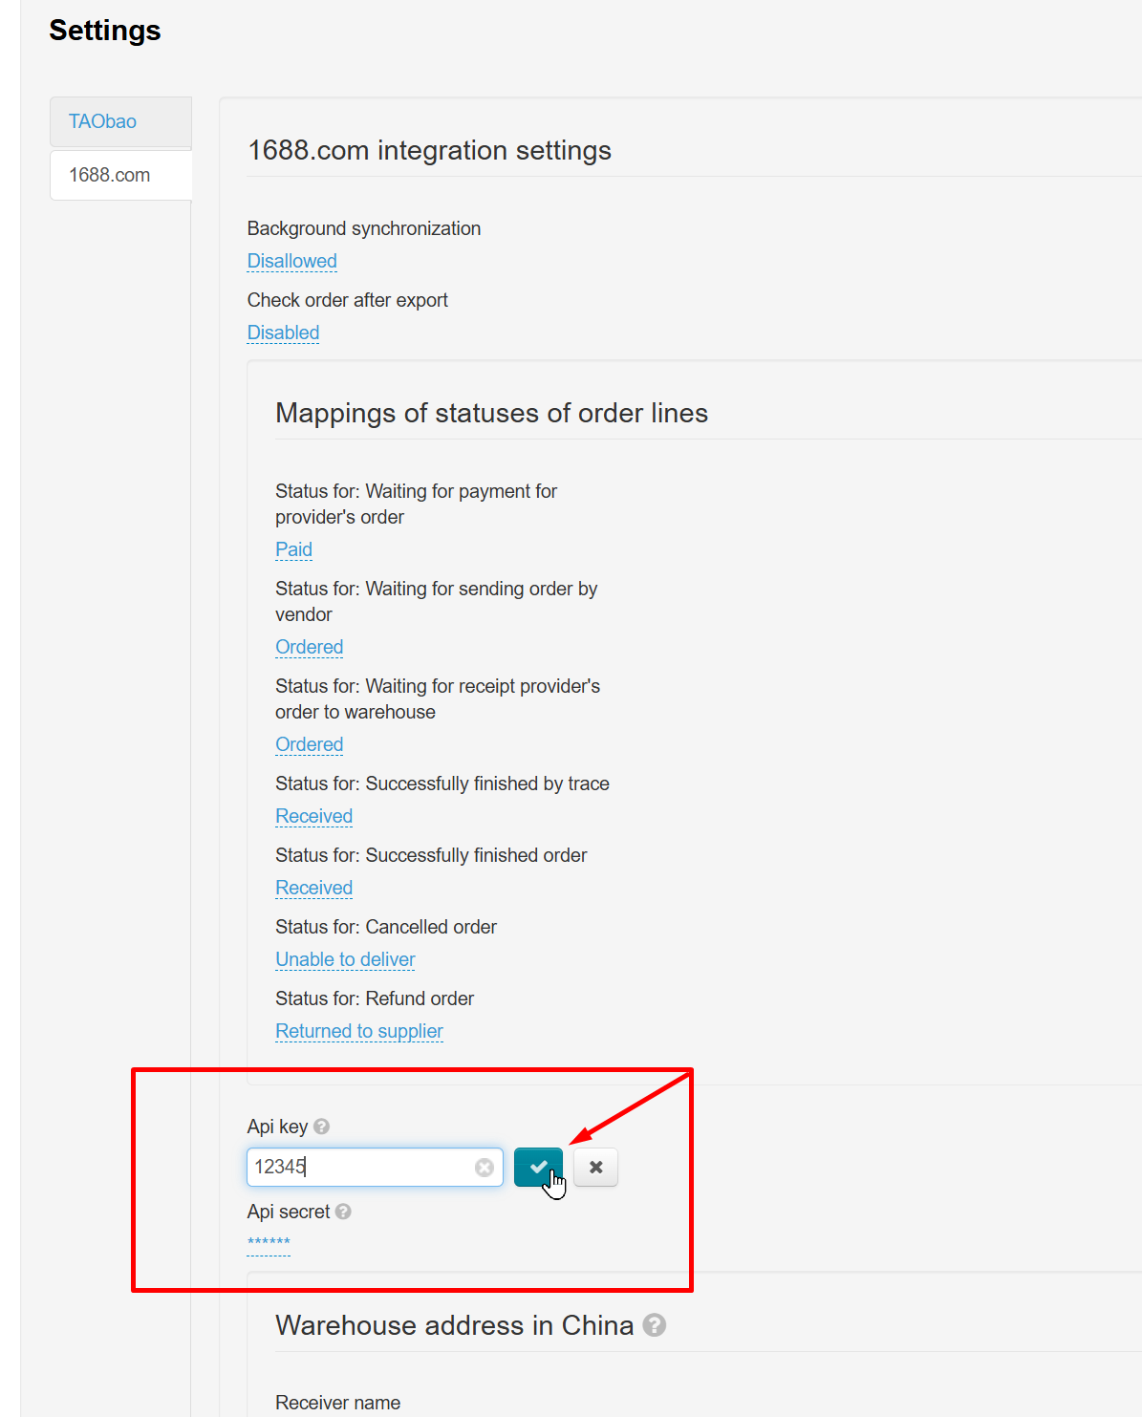Image resolution: width=1142 pixels, height=1417 pixels.
Task: Show help for Warehouse address in China
Action: click(x=655, y=1325)
